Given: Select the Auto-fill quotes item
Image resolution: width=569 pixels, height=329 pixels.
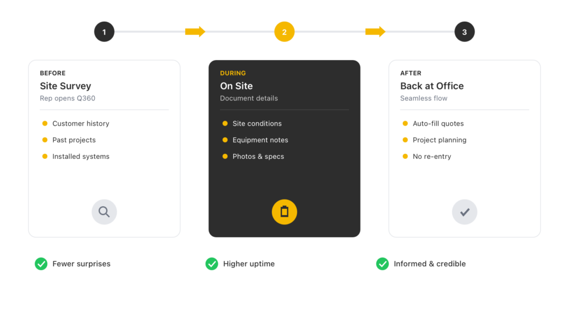Looking at the screenshot, I should click(438, 123).
